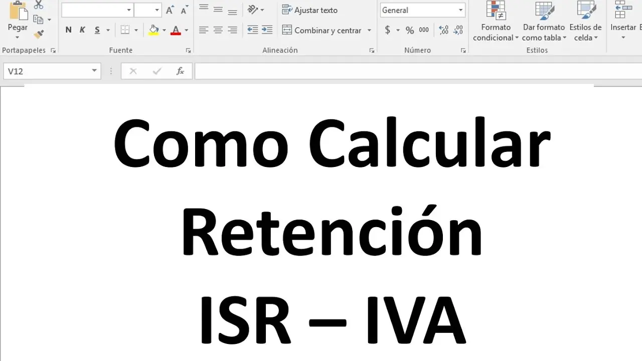
Task: Open the Alineación dialog launcher
Action: 372,51
